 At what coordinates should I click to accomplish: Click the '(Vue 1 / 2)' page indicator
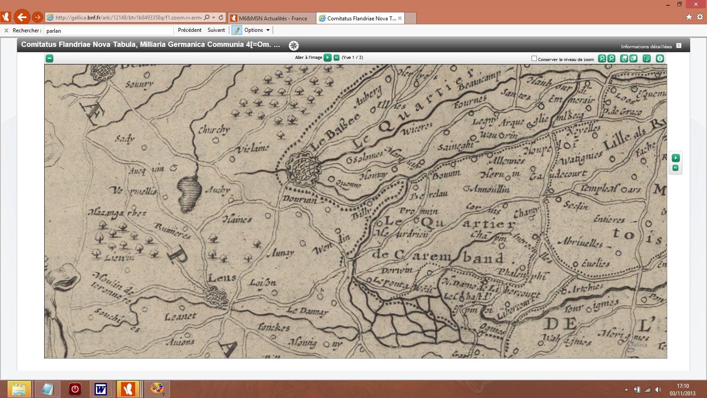point(352,57)
